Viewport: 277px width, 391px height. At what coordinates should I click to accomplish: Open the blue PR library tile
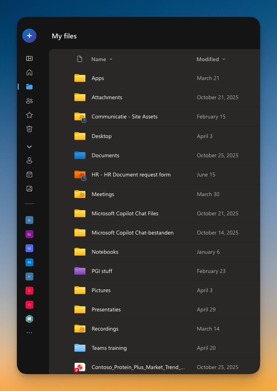29,262
